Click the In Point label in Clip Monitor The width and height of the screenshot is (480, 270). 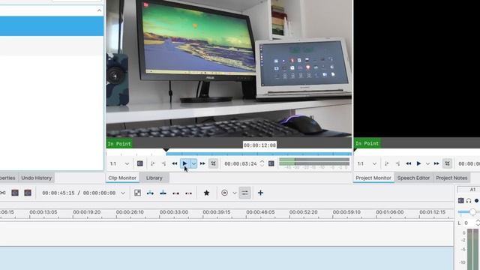pyautogui.click(x=119, y=143)
